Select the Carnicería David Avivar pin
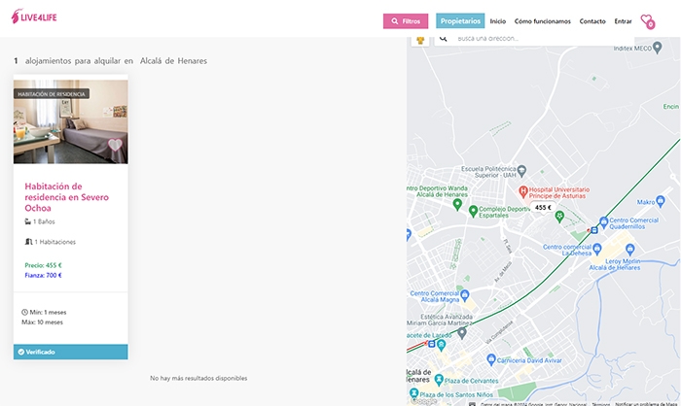This screenshot has height=406, width=681. [491, 359]
